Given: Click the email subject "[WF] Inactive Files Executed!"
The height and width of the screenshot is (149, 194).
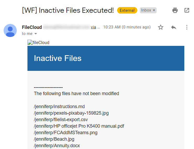Looking at the screenshot, I should pyautogui.click(x=68, y=10).
